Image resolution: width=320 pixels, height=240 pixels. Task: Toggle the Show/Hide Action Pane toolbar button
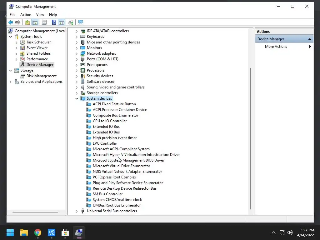point(62,22)
